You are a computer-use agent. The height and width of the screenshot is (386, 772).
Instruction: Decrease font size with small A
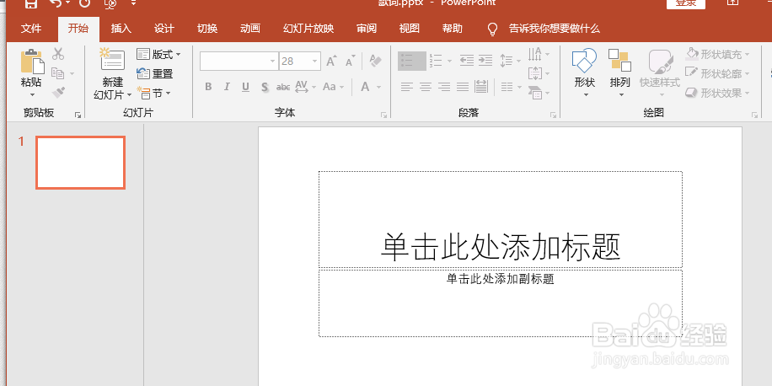[x=350, y=62]
